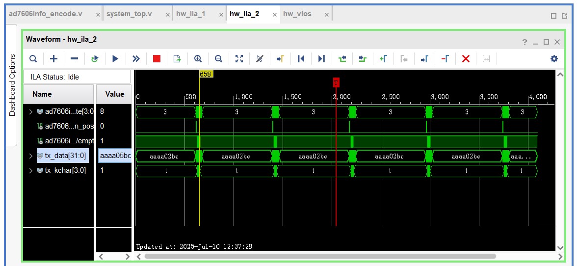Run trigger immediate with double-arrow icon
The height and width of the screenshot is (266, 577).
pos(136,58)
